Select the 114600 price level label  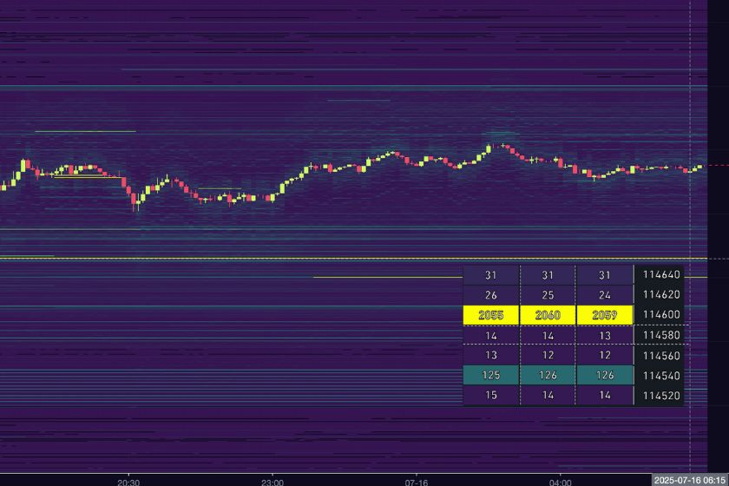[661, 315]
